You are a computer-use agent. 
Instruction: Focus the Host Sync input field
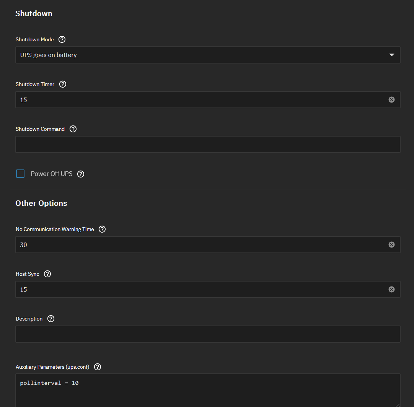199,290
